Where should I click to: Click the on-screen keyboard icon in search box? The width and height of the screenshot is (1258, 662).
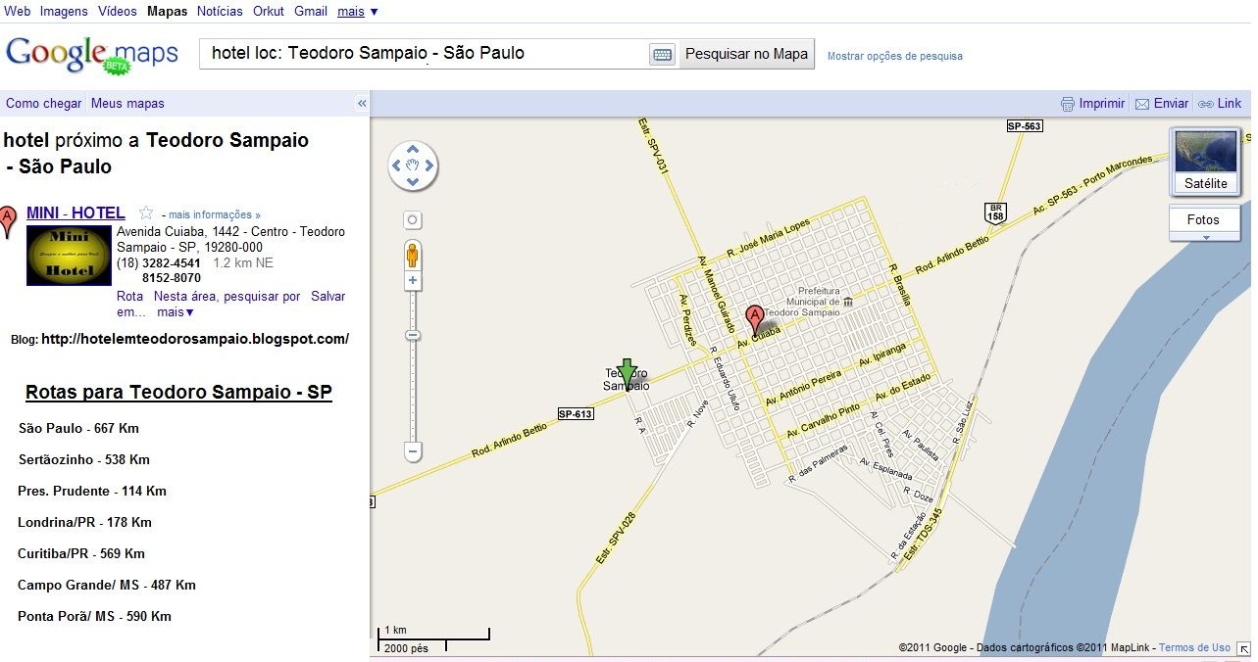(663, 55)
